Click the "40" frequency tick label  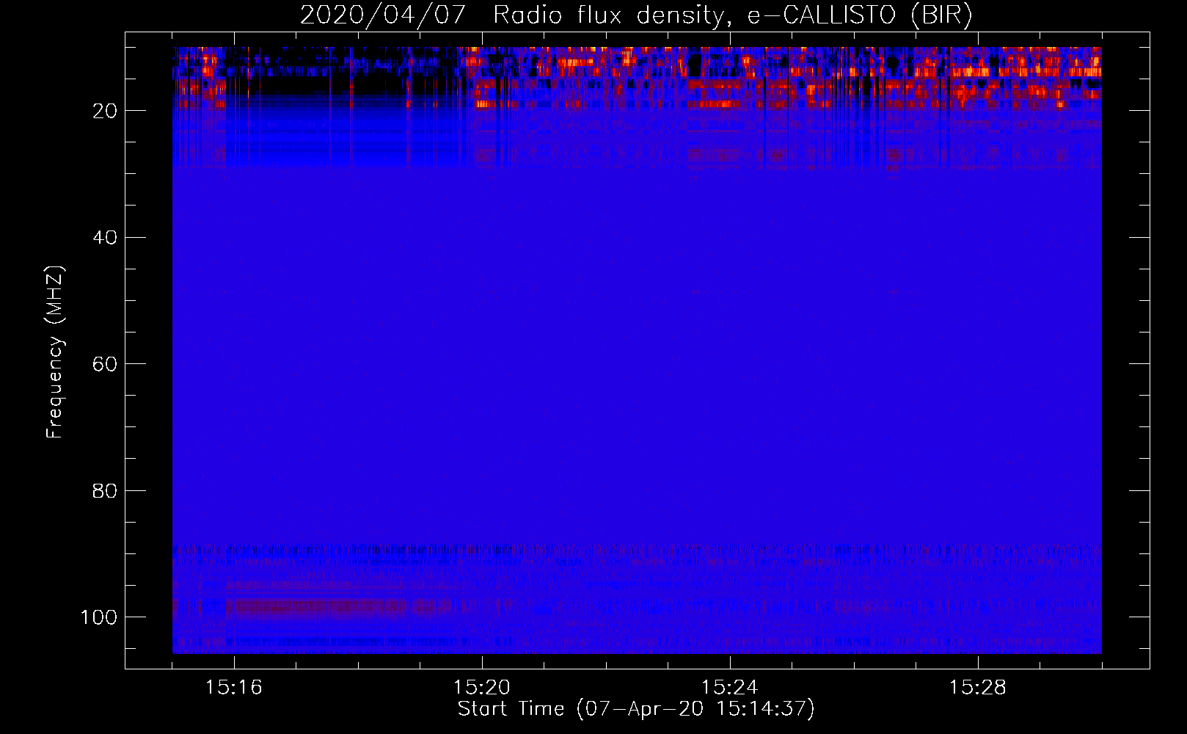[x=105, y=237]
